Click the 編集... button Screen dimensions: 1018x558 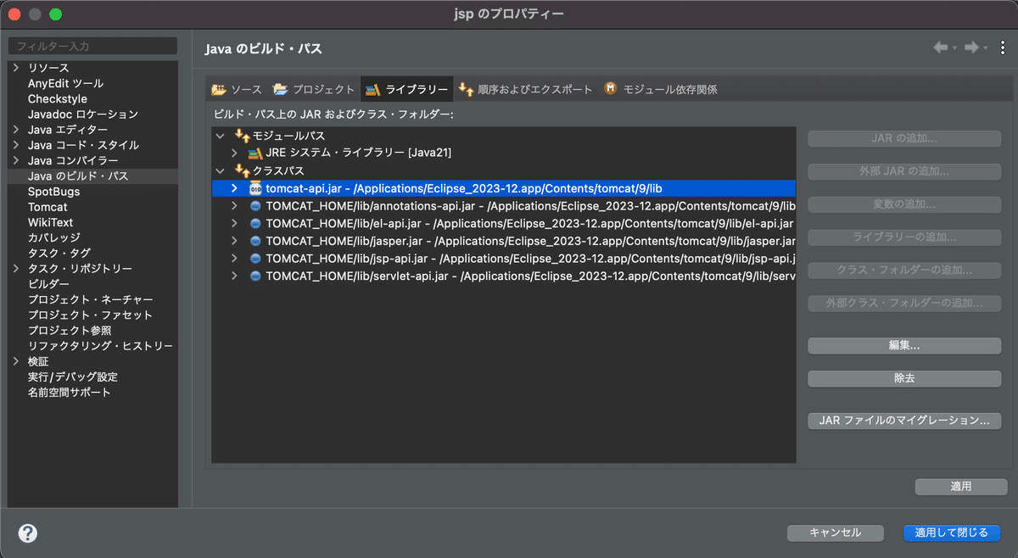pos(903,345)
